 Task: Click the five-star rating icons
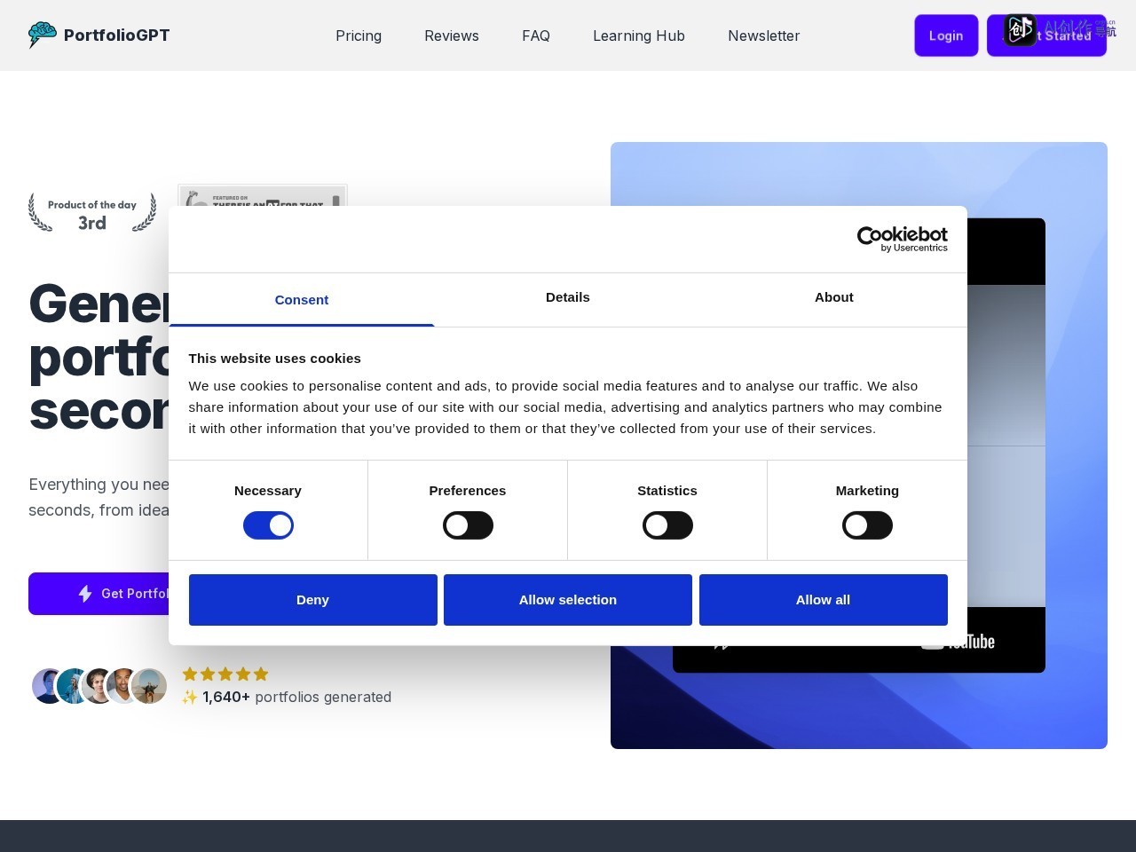[x=225, y=674]
